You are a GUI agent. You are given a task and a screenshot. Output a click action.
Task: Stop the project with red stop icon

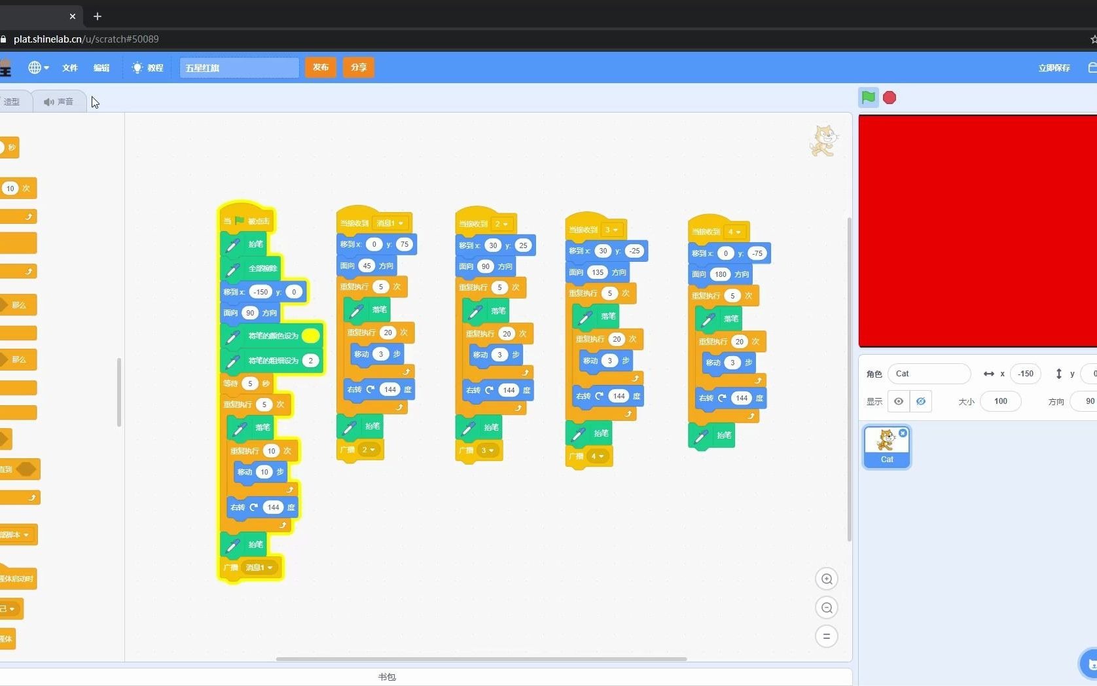click(890, 98)
